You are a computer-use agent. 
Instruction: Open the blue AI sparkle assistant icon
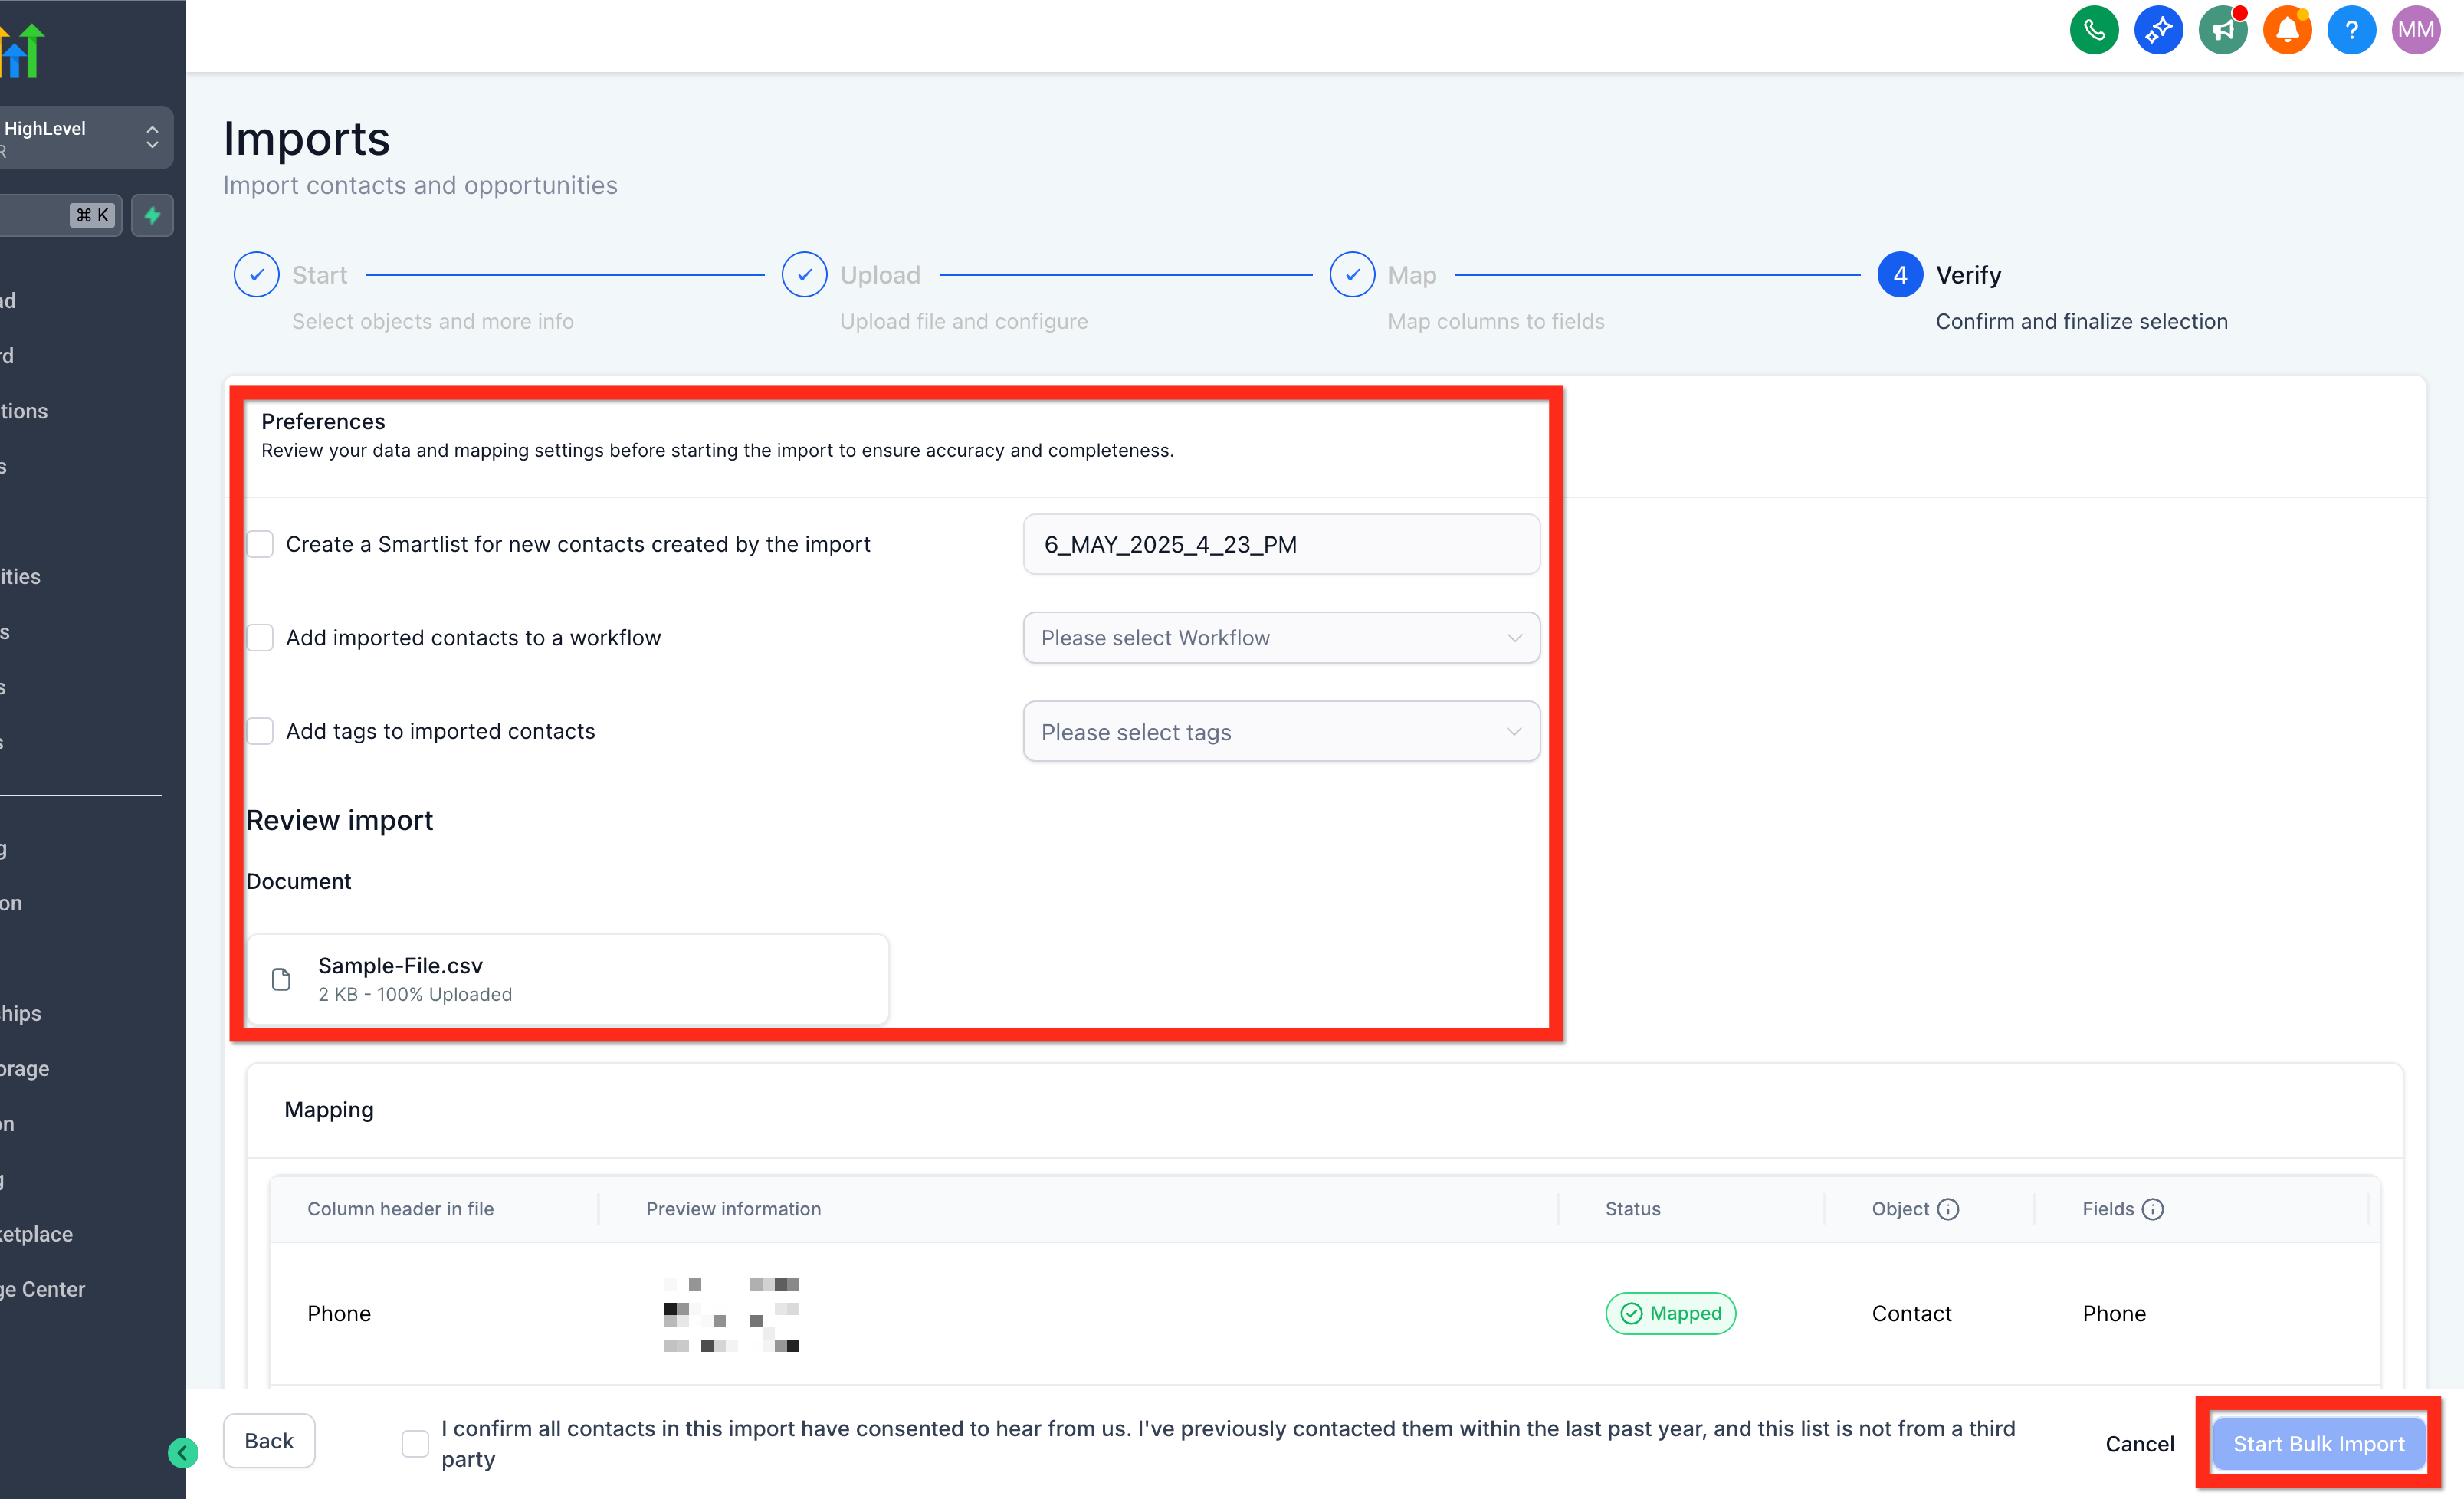2158,30
